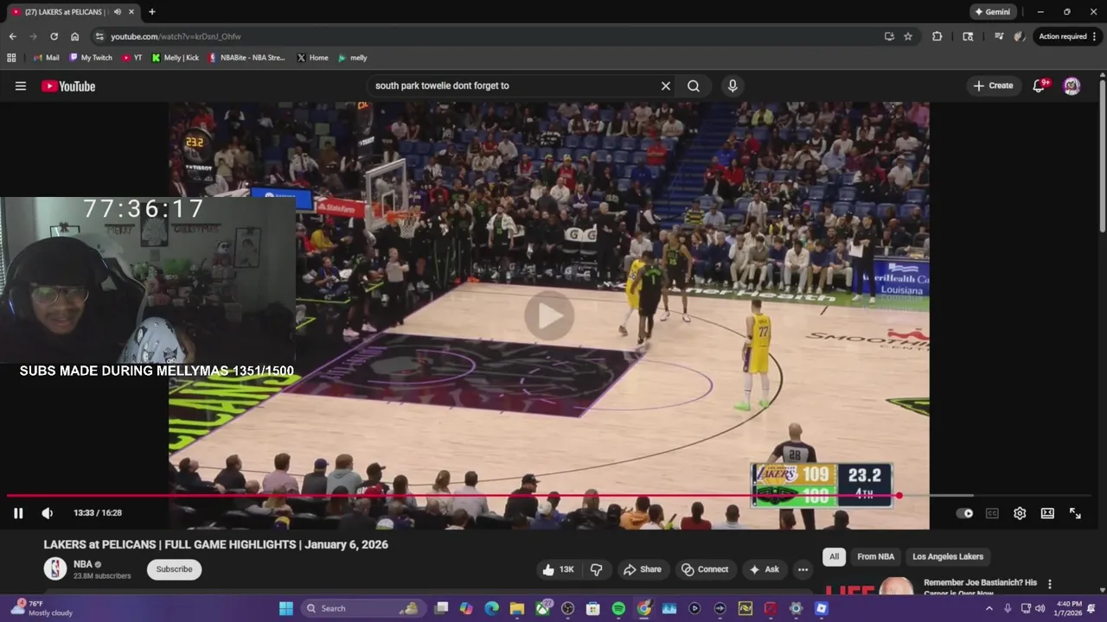1107x622 pixels.
Task: Clear the YouTube search box text
Action: pos(666,86)
